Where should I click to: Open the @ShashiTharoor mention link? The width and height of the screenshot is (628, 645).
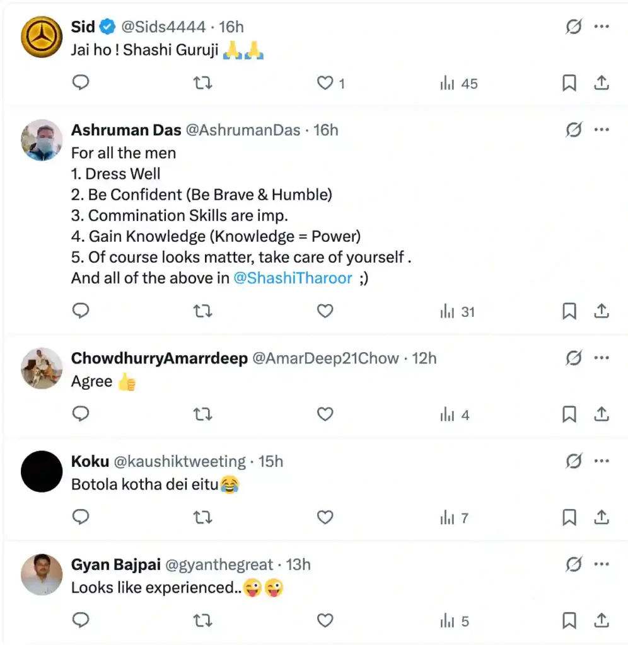tap(293, 278)
